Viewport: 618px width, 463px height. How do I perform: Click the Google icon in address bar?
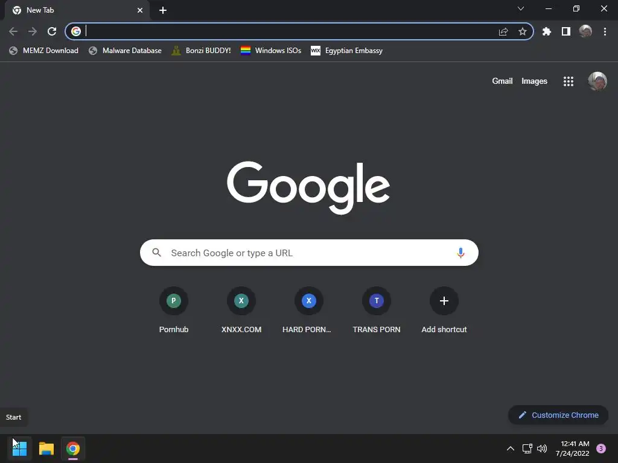pyautogui.click(x=76, y=31)
